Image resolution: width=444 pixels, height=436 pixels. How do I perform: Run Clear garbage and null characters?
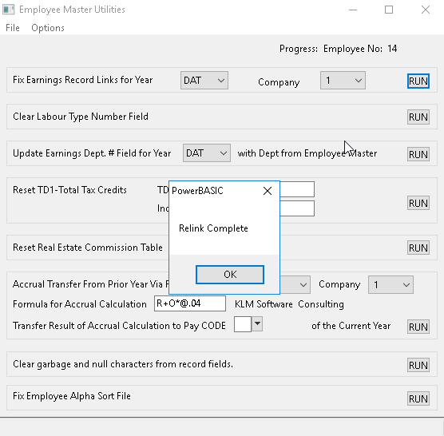(x=418, y=365)
